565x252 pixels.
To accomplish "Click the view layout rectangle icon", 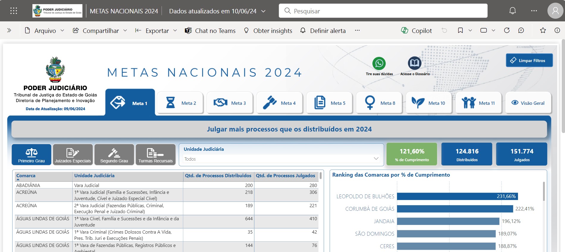I will [x=483, y=30].
